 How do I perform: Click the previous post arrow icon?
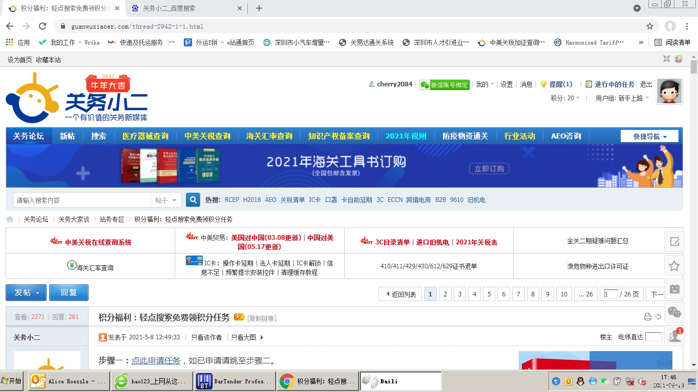coord(659,317)
